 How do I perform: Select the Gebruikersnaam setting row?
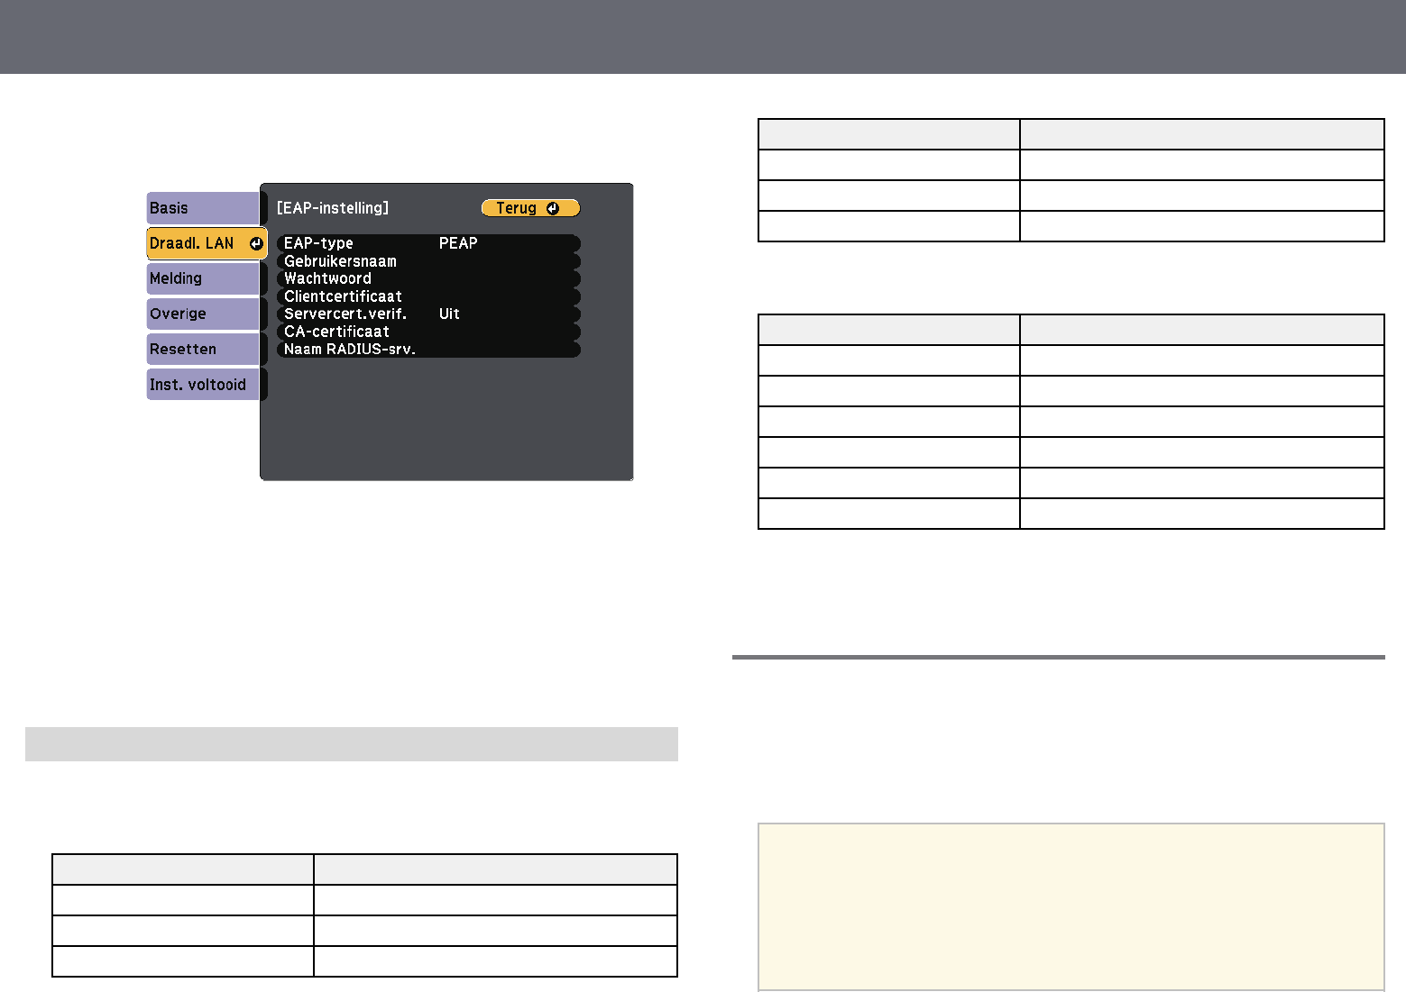428,261
